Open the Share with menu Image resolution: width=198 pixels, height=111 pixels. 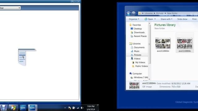166,19
